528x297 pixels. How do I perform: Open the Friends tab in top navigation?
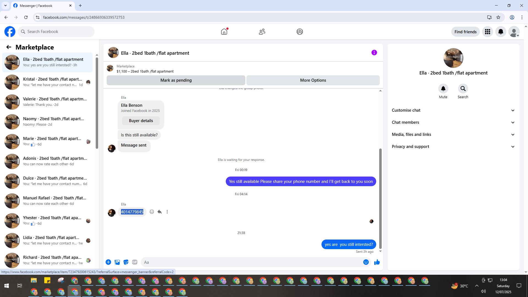[262, 32]
